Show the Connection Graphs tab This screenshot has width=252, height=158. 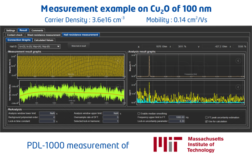click(19, 40)
